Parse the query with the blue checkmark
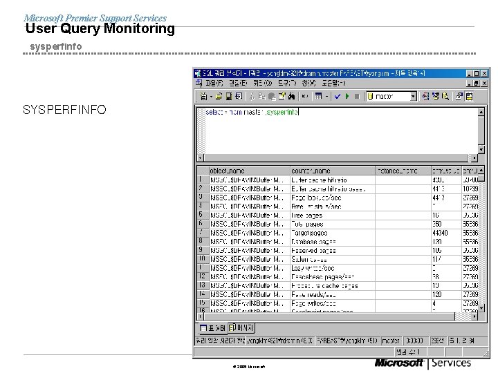 pos(338,97)
